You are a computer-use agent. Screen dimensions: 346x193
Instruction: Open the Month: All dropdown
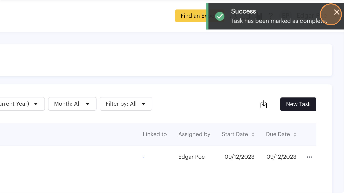[x=72, y=104]
